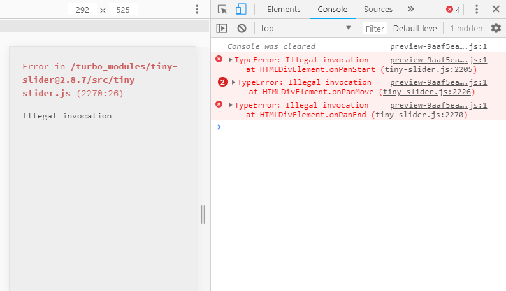Screen dimensions: 506x291
Task: Edit the device width field 292
Action: tap(82, 10)
